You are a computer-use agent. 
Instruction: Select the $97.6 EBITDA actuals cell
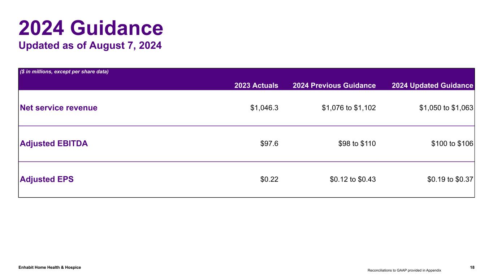pyautogui.click(x=269, y=144)
